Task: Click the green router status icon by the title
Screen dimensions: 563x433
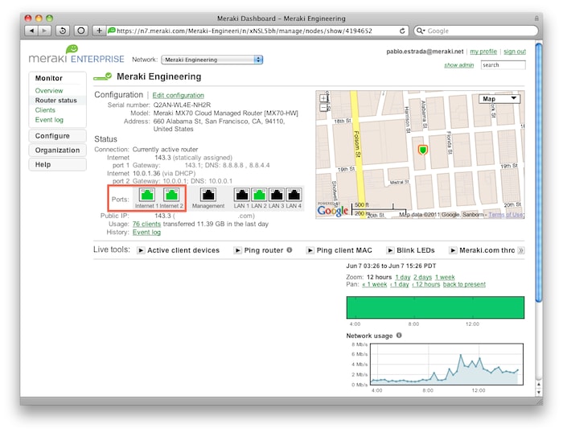Action: 103,76
